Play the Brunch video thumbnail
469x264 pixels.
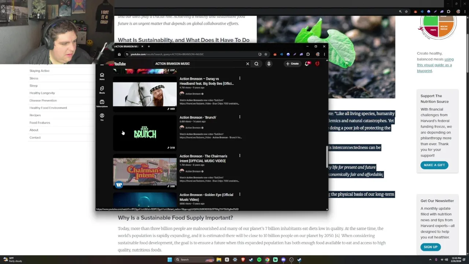click(145, 133)
